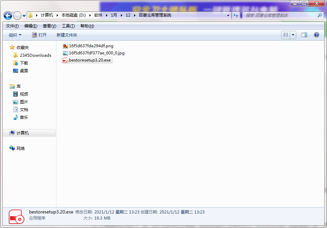Toggle the preview pane icon
The width and height of the screenshot is (327, 228).
pos(304,35)
